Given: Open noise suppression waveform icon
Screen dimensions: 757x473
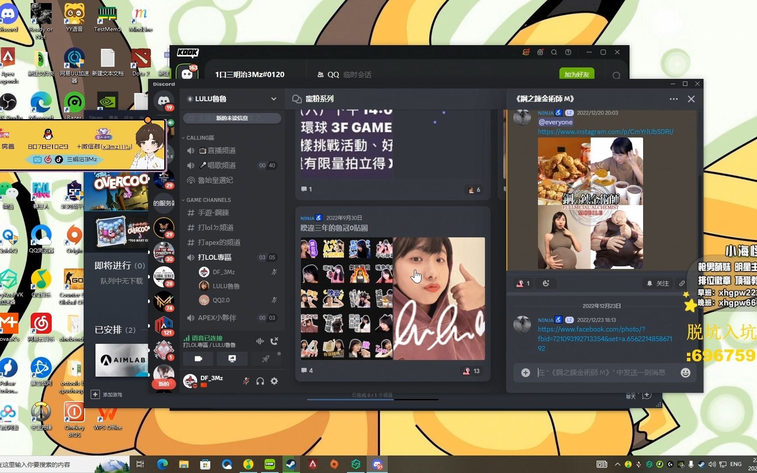Looking at the screenshot, I should pos(260,341).
